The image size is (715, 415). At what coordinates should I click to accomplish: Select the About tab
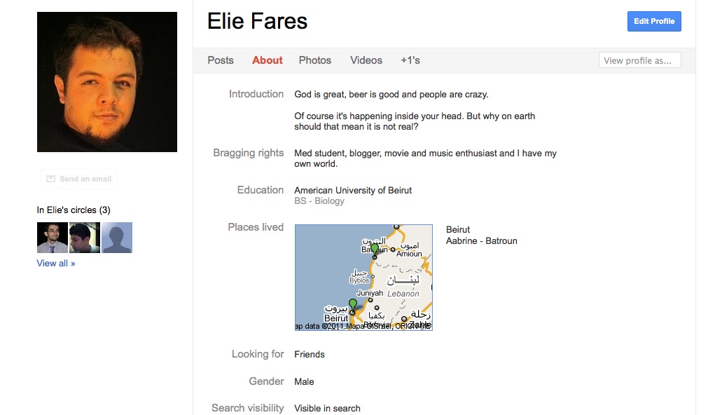(x=268, y=60)
